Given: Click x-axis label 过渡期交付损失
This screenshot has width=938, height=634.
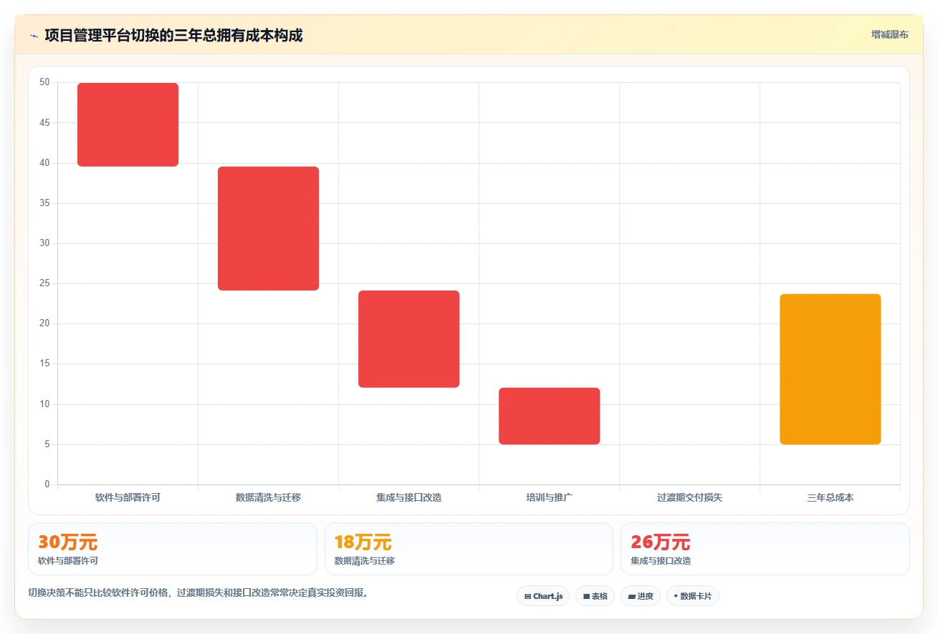Looking at the screenshot, I should click(x=689, y=497).
